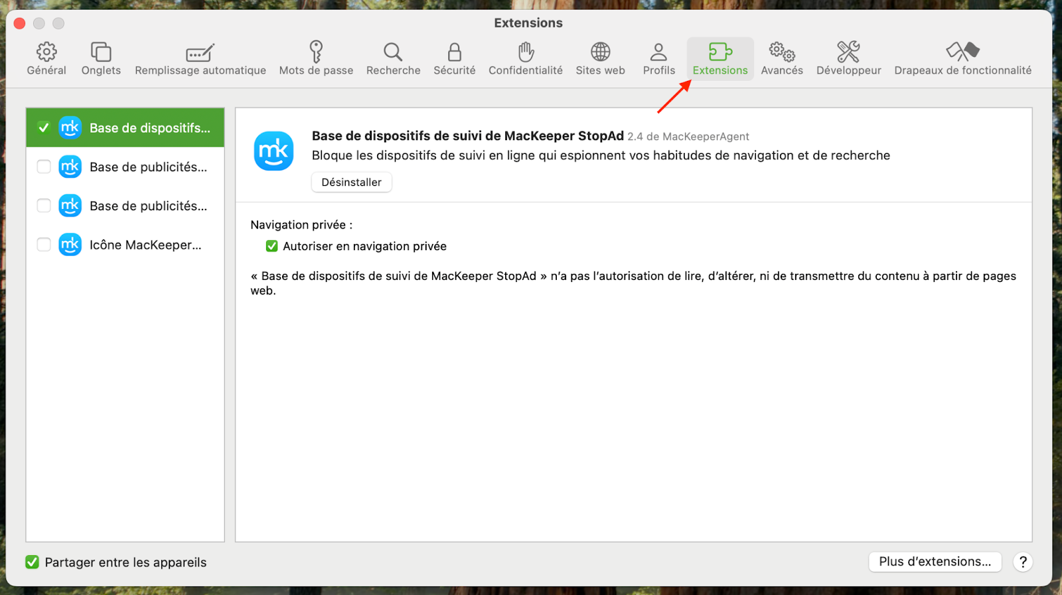Uncheck the Base de dispositifs extension checkbox
Image resolution: width=1062 pixels, height=595 pixels.
pos(44,127)
